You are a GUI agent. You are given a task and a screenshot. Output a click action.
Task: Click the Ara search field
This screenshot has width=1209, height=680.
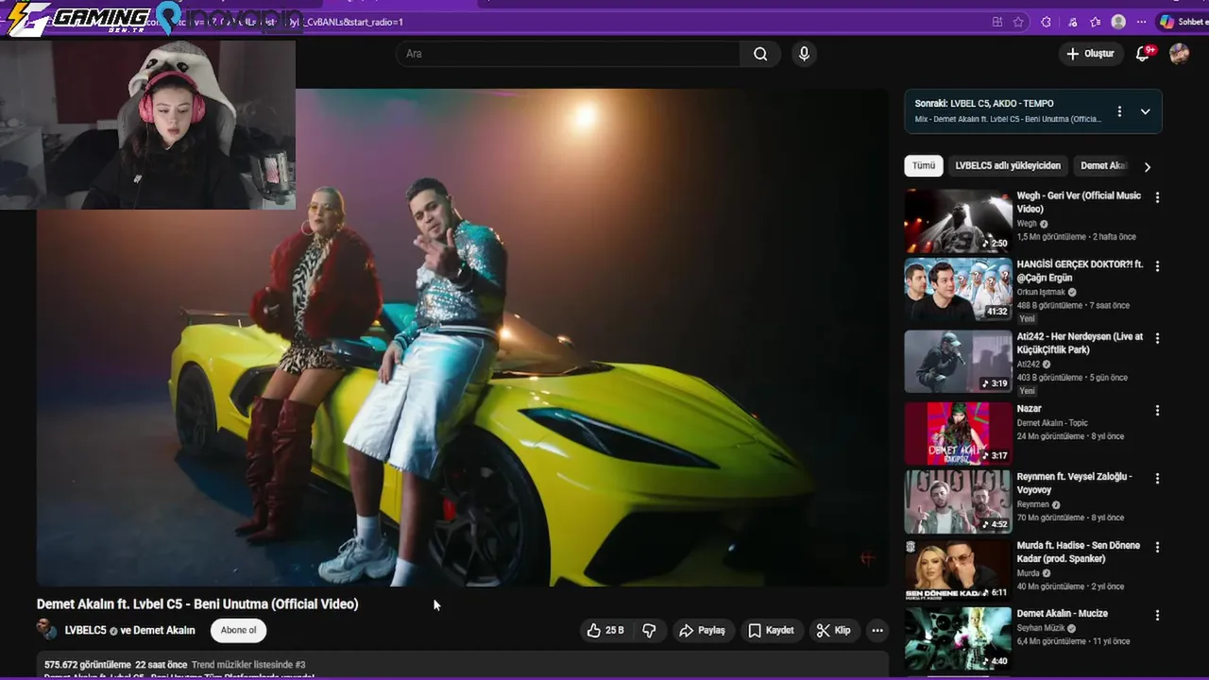[x=569, y=54]
